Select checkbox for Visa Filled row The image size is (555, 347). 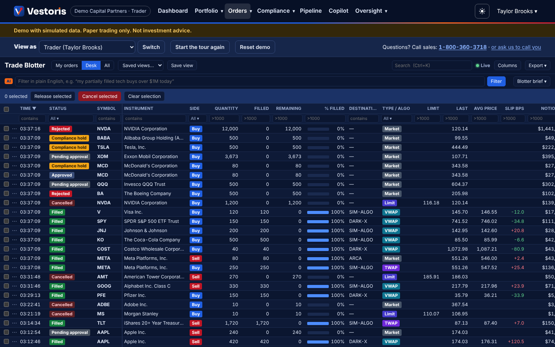click(6, 212)
